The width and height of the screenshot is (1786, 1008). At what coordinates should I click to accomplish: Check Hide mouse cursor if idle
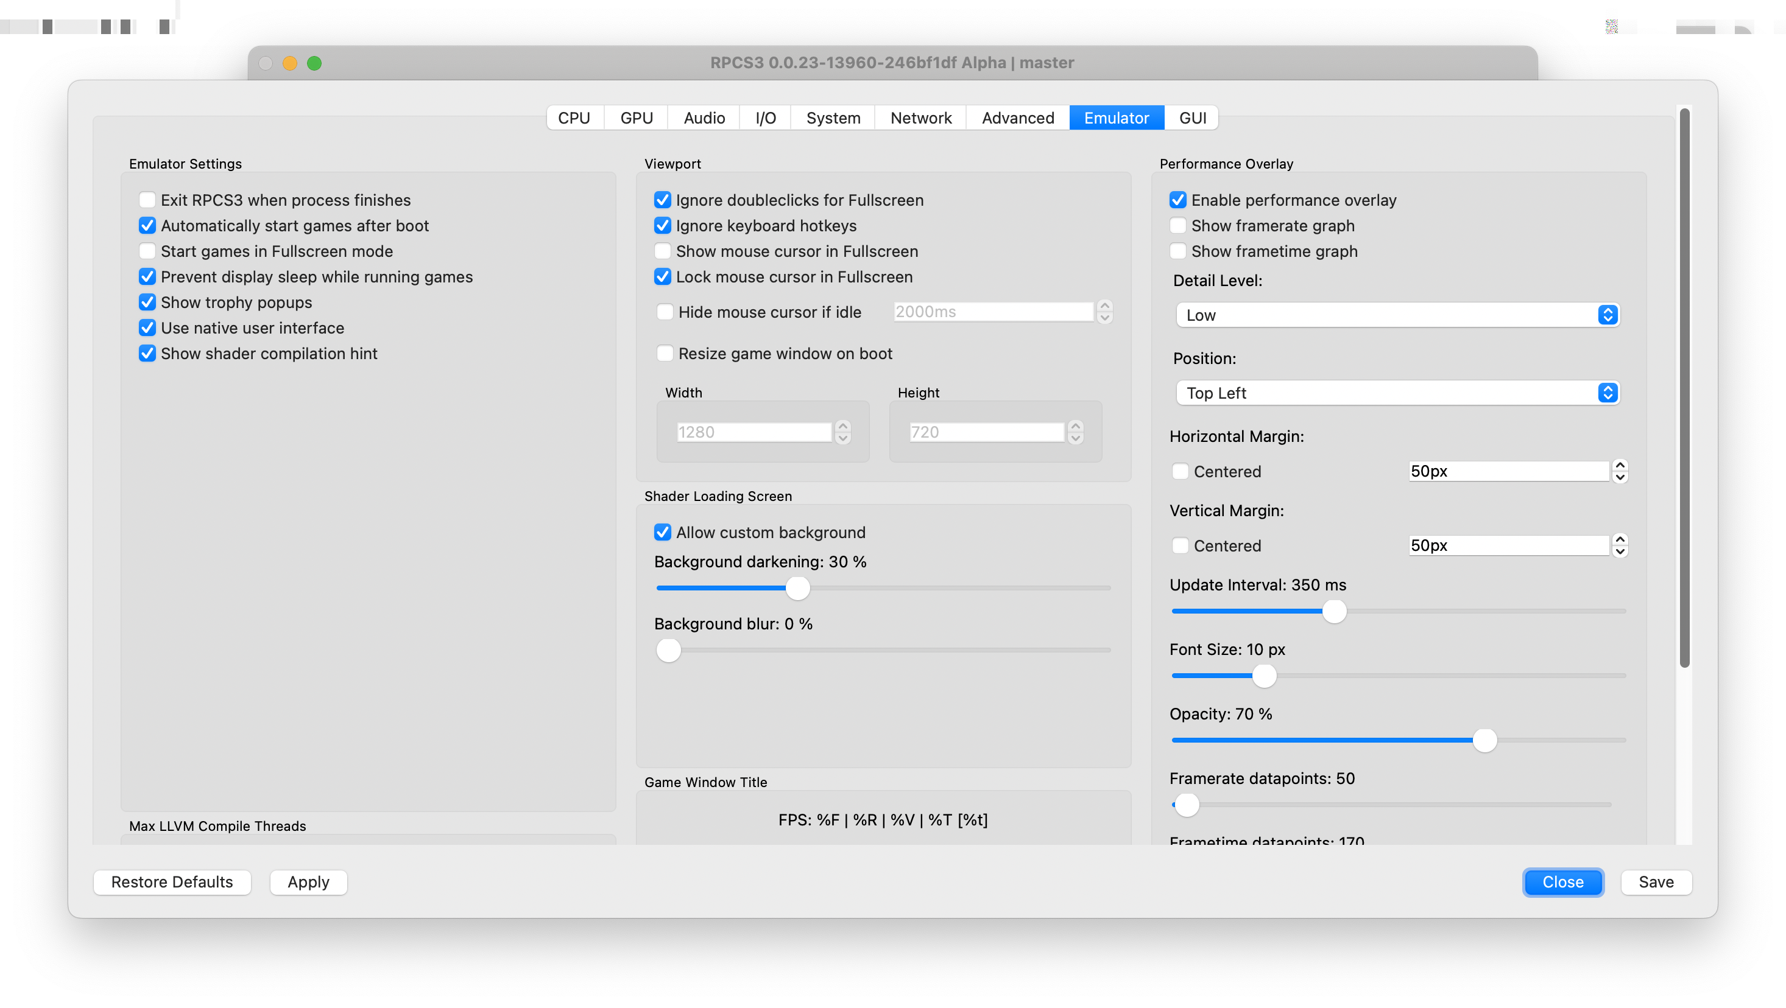pyautogui.click(x=665, y=312)
